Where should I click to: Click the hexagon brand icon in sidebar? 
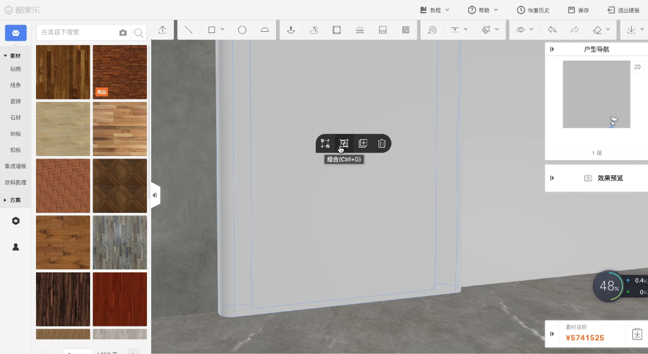pos(16,221)
